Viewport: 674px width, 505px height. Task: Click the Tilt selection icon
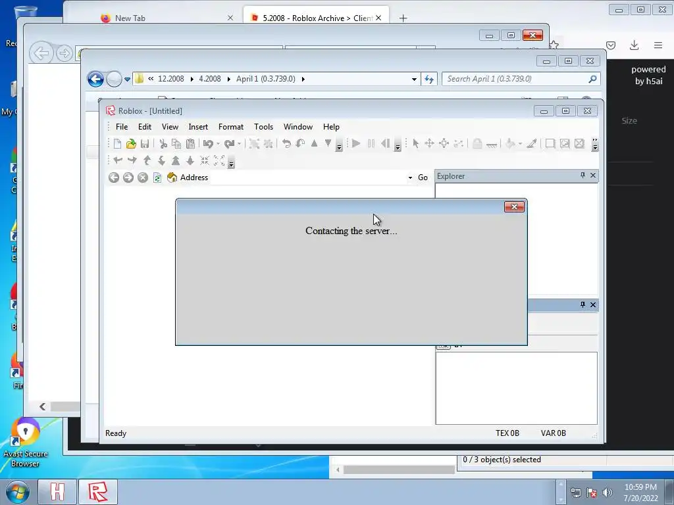(300, 143)
